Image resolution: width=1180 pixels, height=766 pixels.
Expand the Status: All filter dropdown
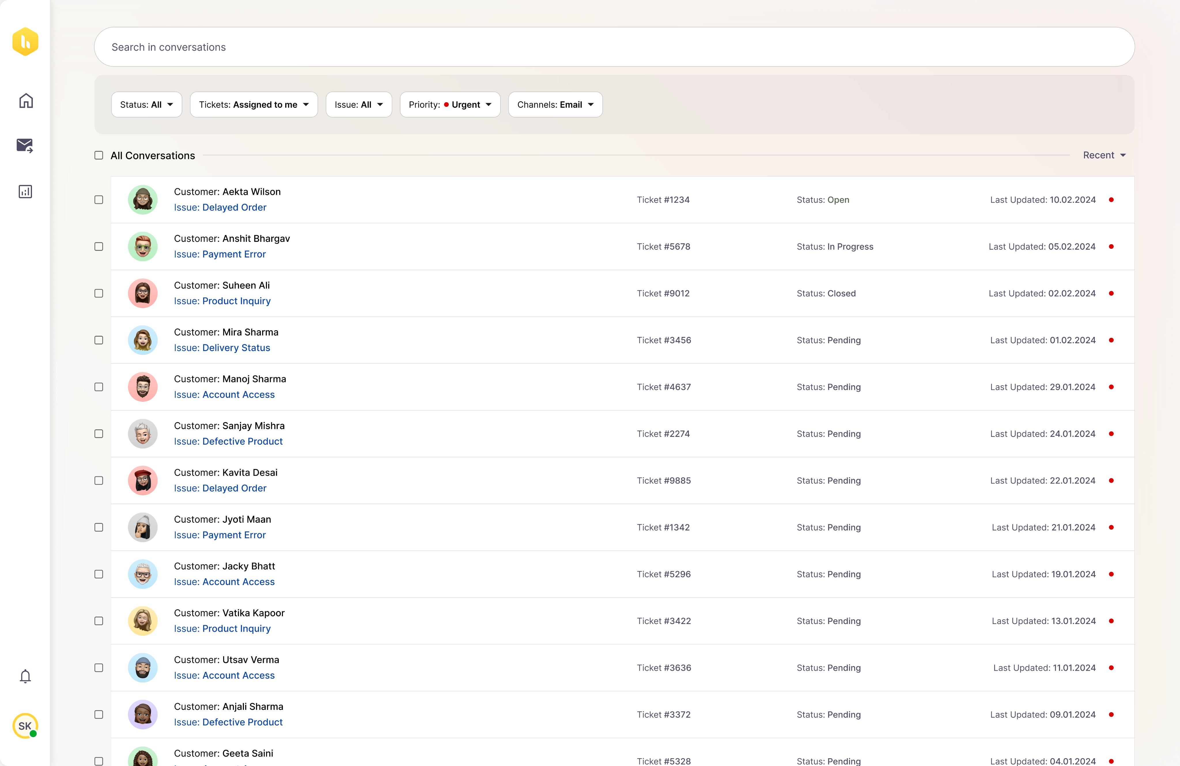pos(146,105)
